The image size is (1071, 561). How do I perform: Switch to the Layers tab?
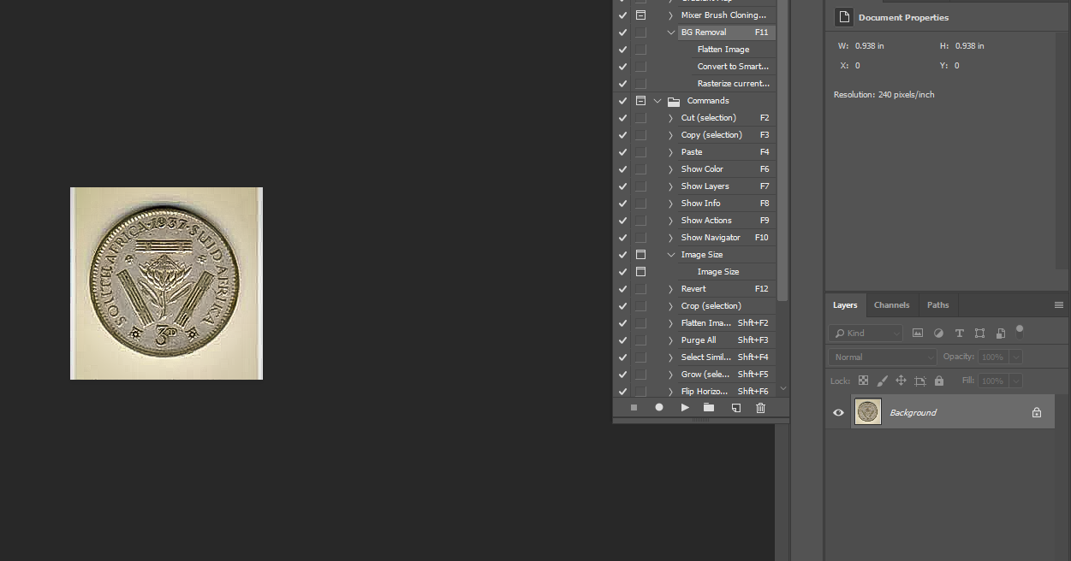(845, 305)
